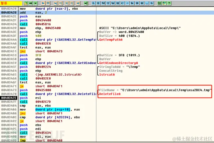Screen dimensions: 214x143
Task: Click the red GetTempPathA comment
Action: point(111,40)
